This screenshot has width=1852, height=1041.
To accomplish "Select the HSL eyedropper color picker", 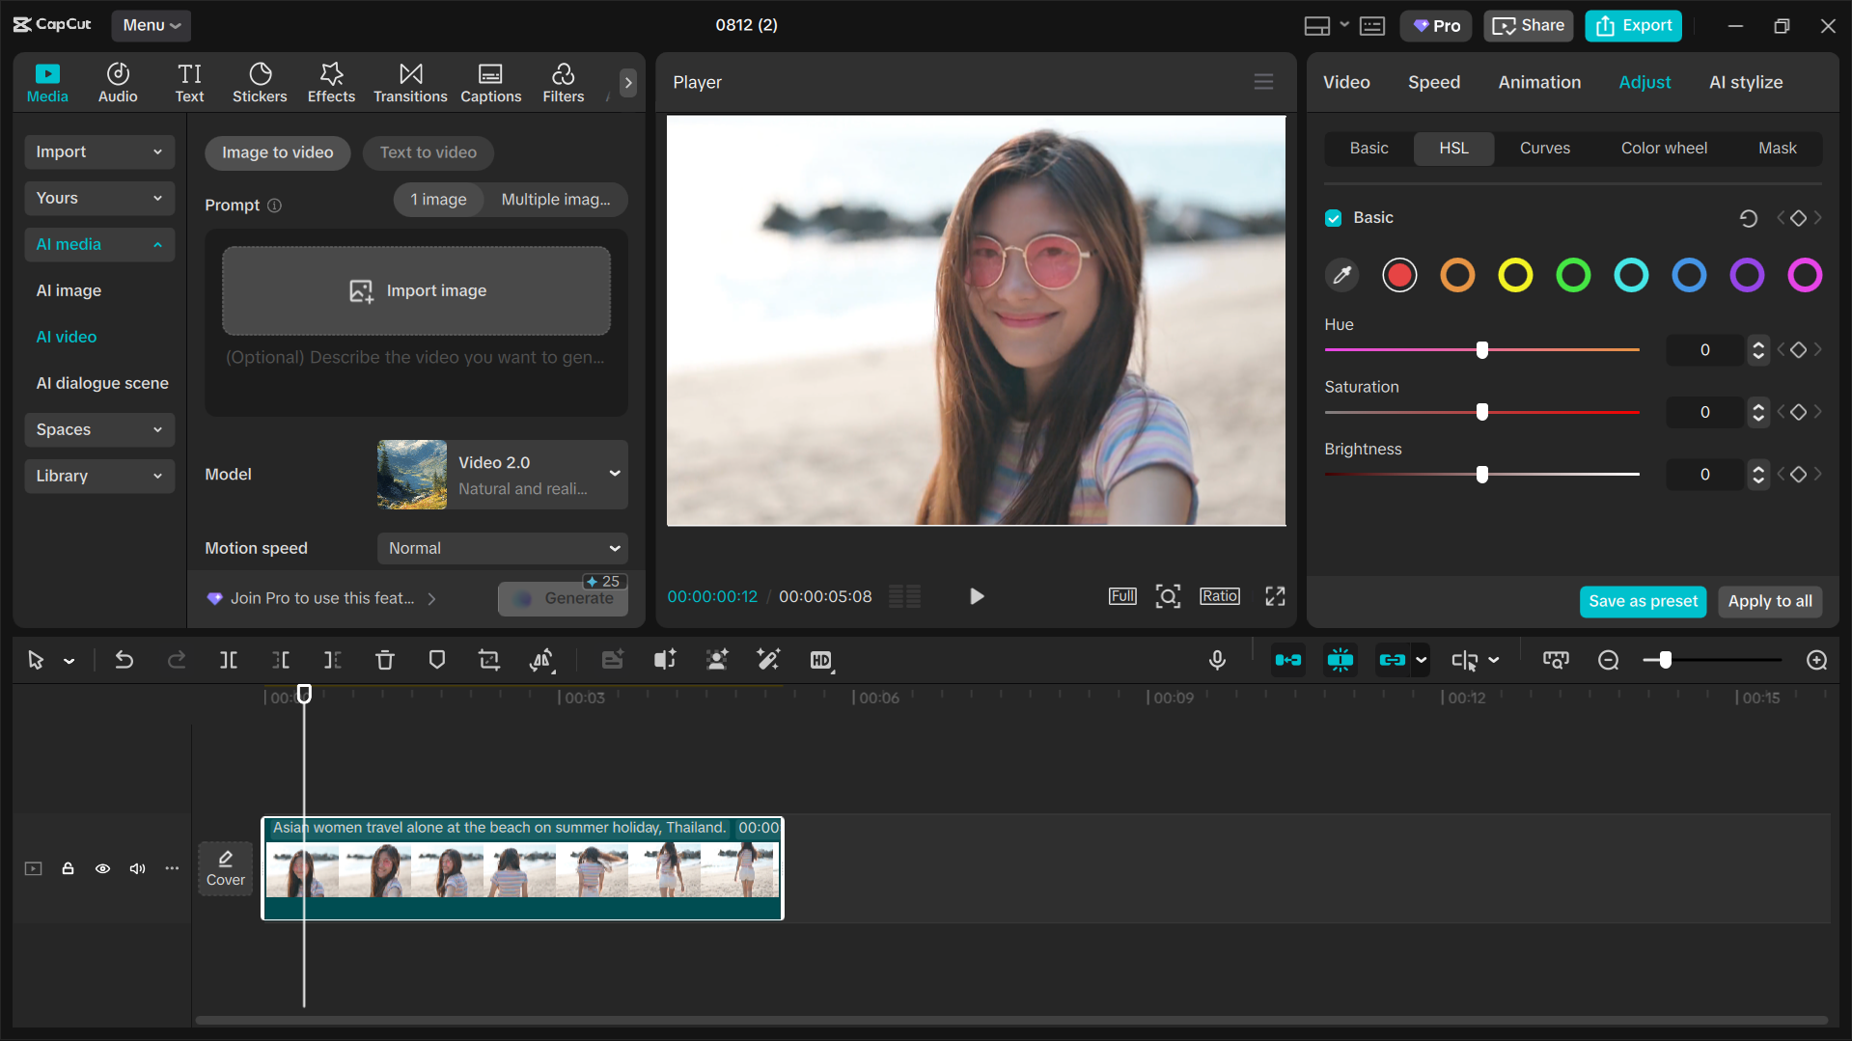I will pos(1341,276).
